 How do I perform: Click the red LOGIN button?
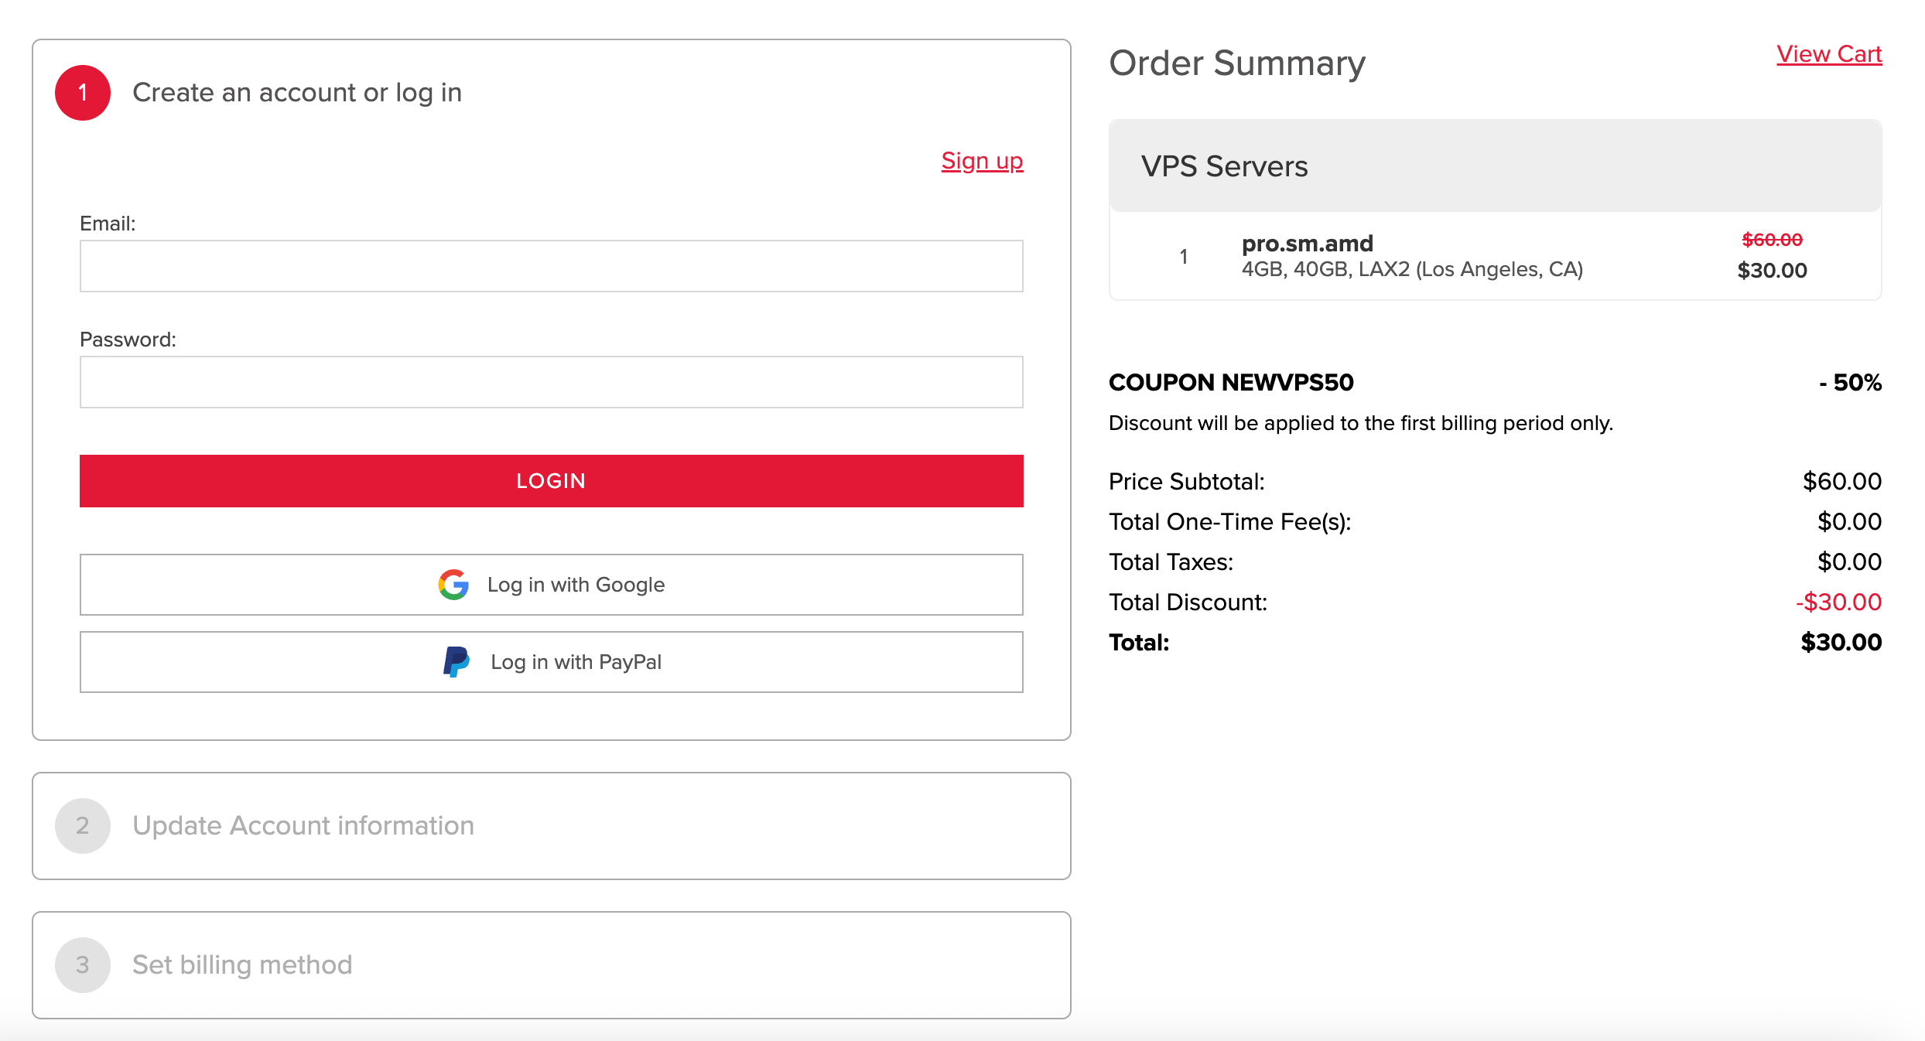[x=552, y=481]
